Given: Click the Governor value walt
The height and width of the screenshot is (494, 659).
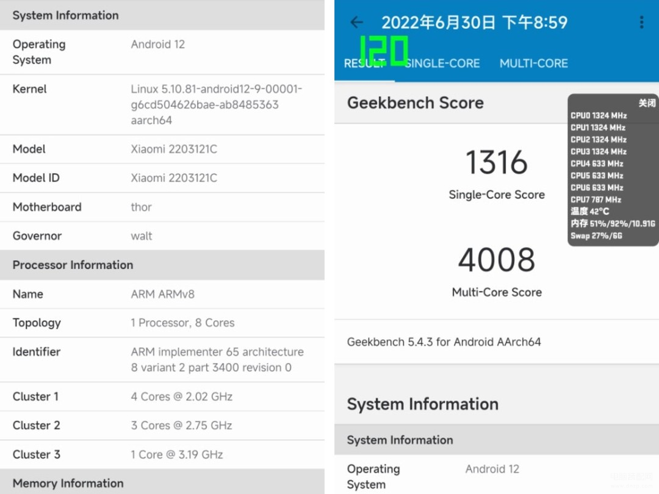Looking at the screenshot, I should pyautogui.click(x=141, y=236).
